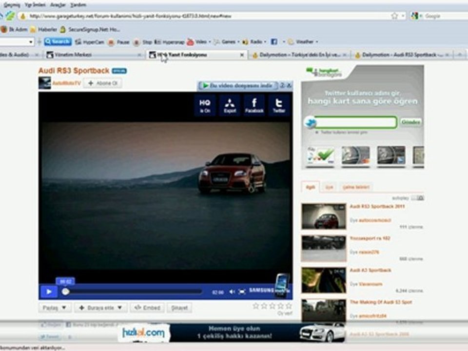Screen dimensions: 468x351
Task: Open the Geçmiş menu
Action: 12,5
